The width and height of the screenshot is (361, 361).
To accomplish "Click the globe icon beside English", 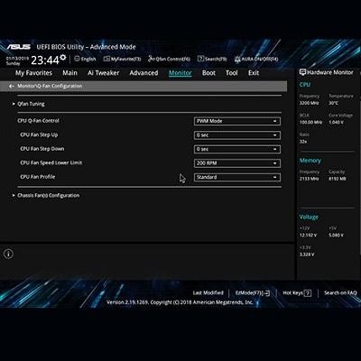I will [x=77, y=59].
